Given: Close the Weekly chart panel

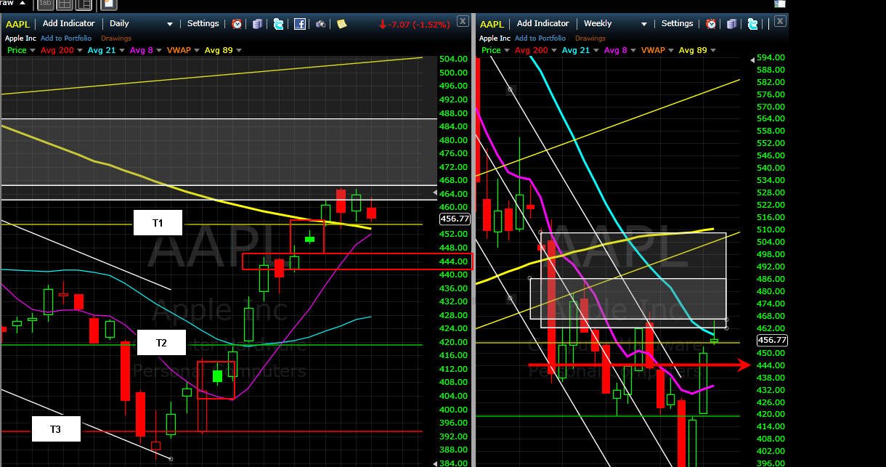Looking at the screenshot, I should tap(779, 21).
